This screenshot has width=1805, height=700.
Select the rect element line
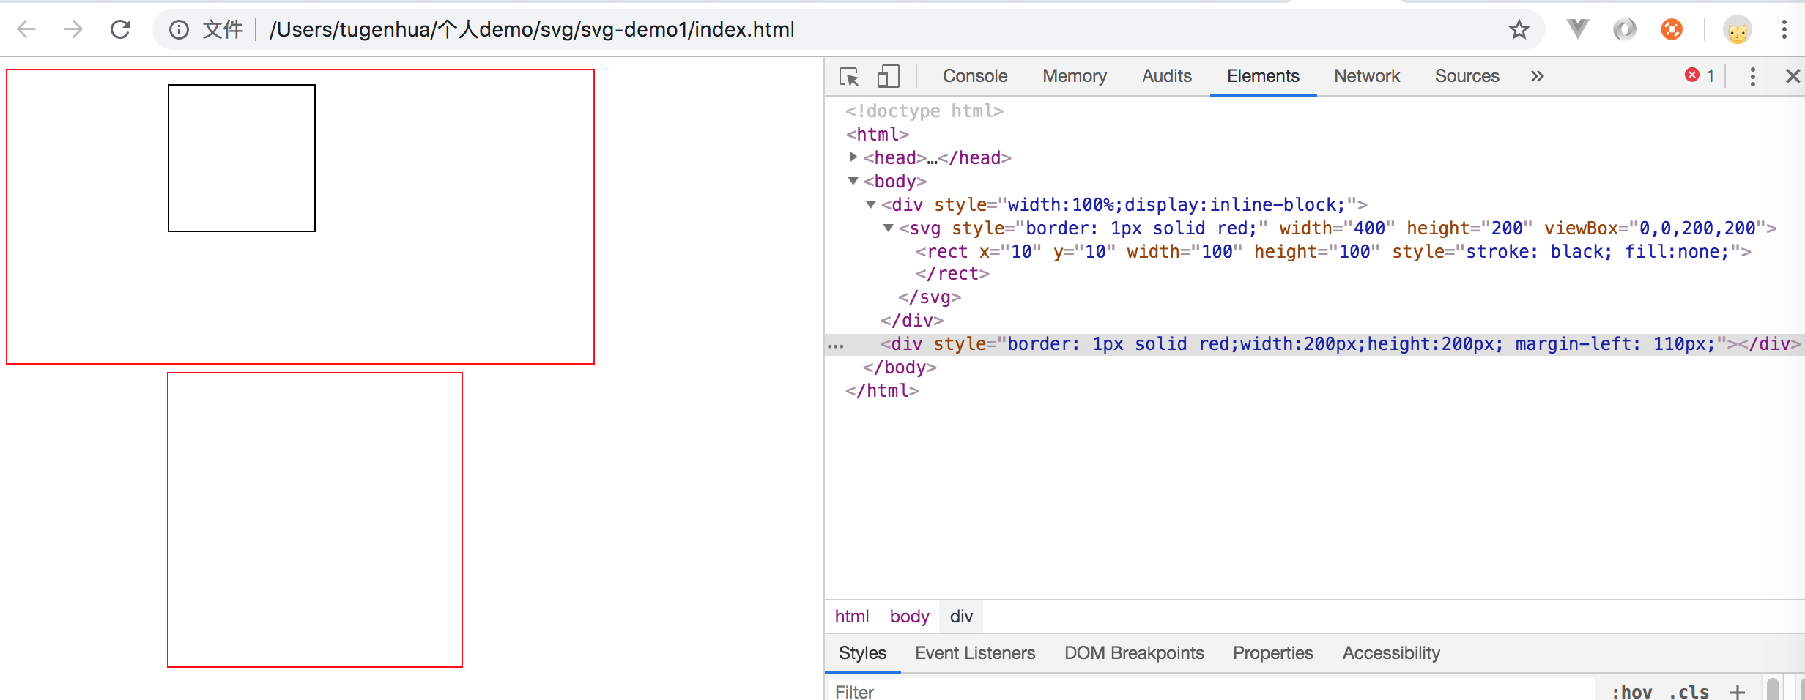[1333, 251]
